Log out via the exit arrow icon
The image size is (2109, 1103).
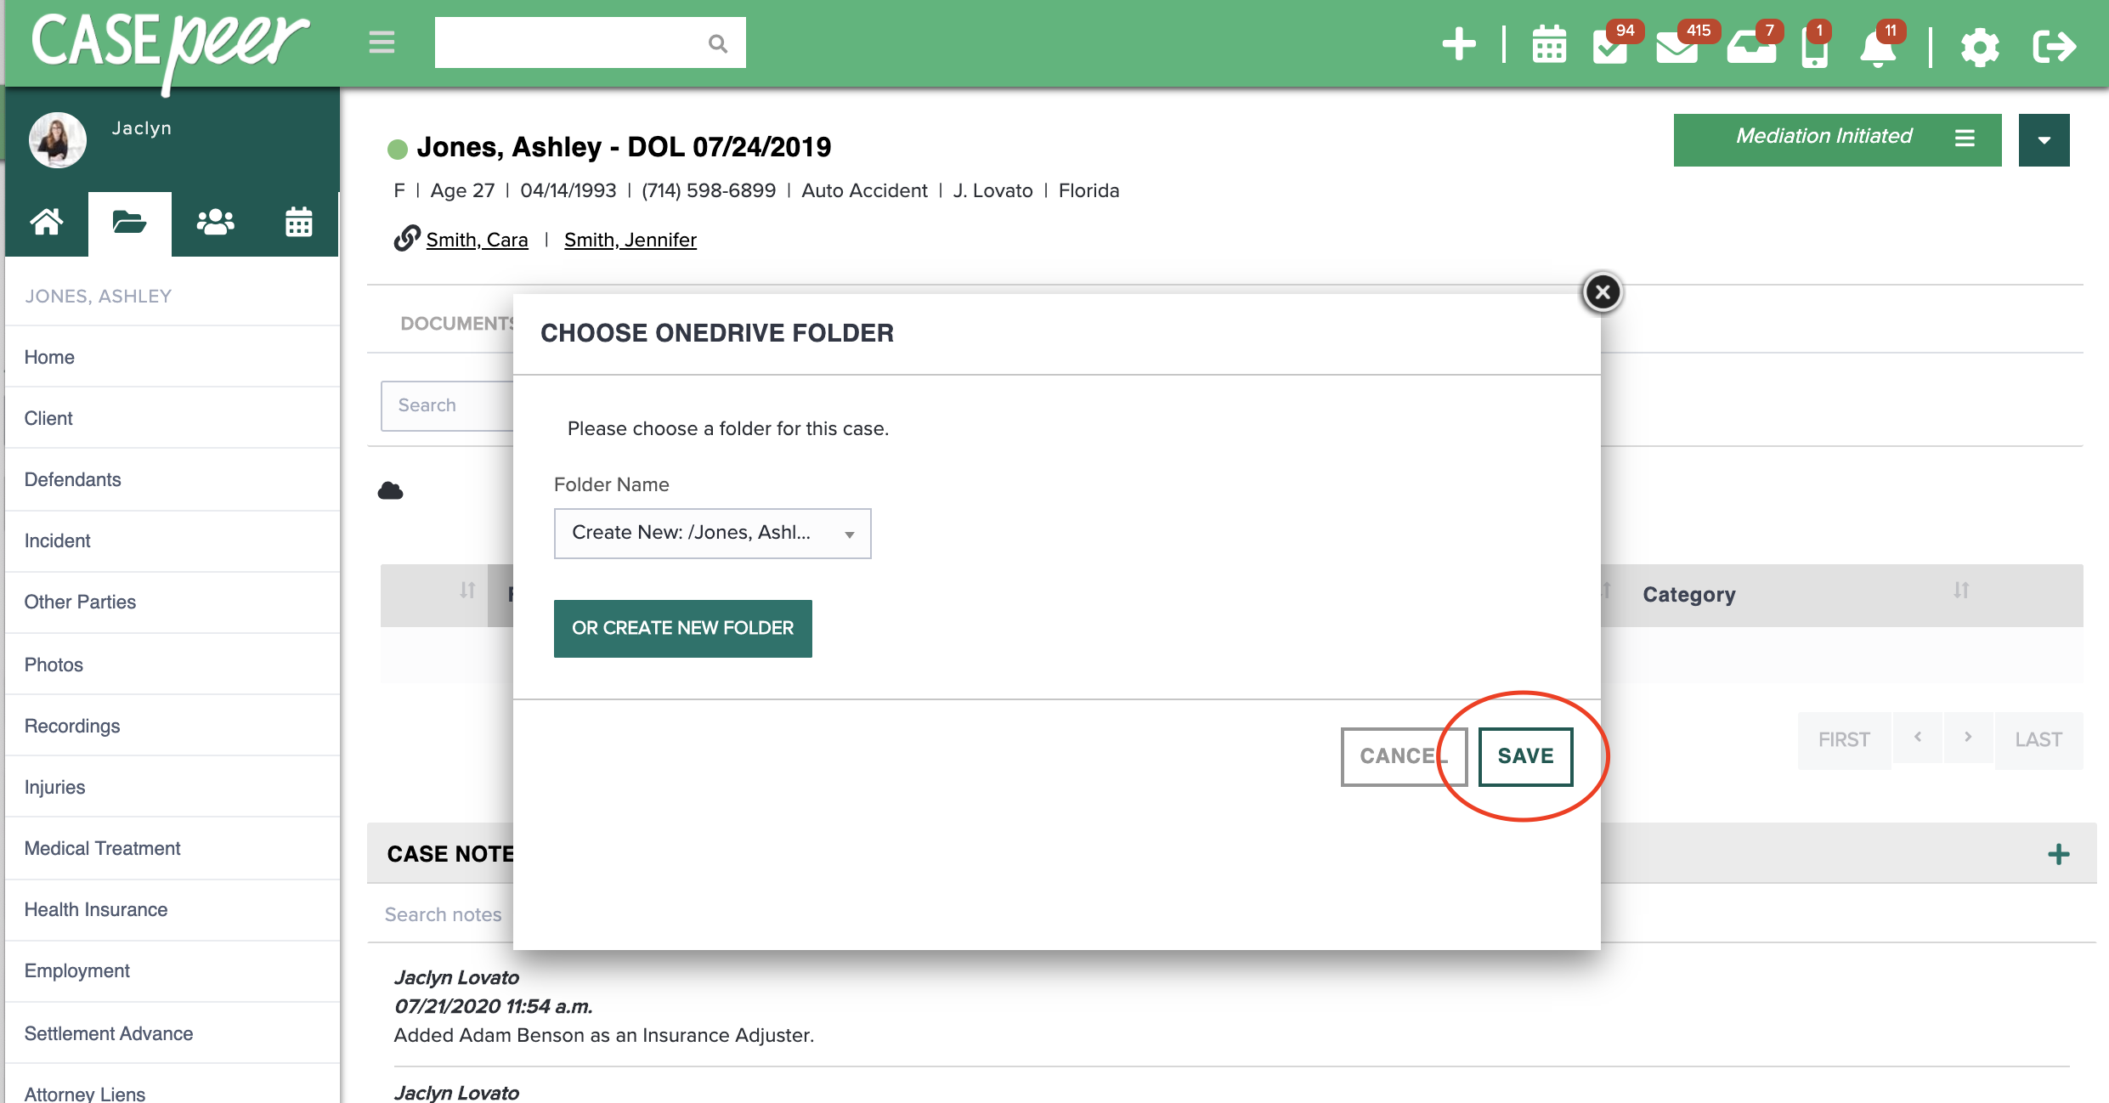[x=2055, y=47]
